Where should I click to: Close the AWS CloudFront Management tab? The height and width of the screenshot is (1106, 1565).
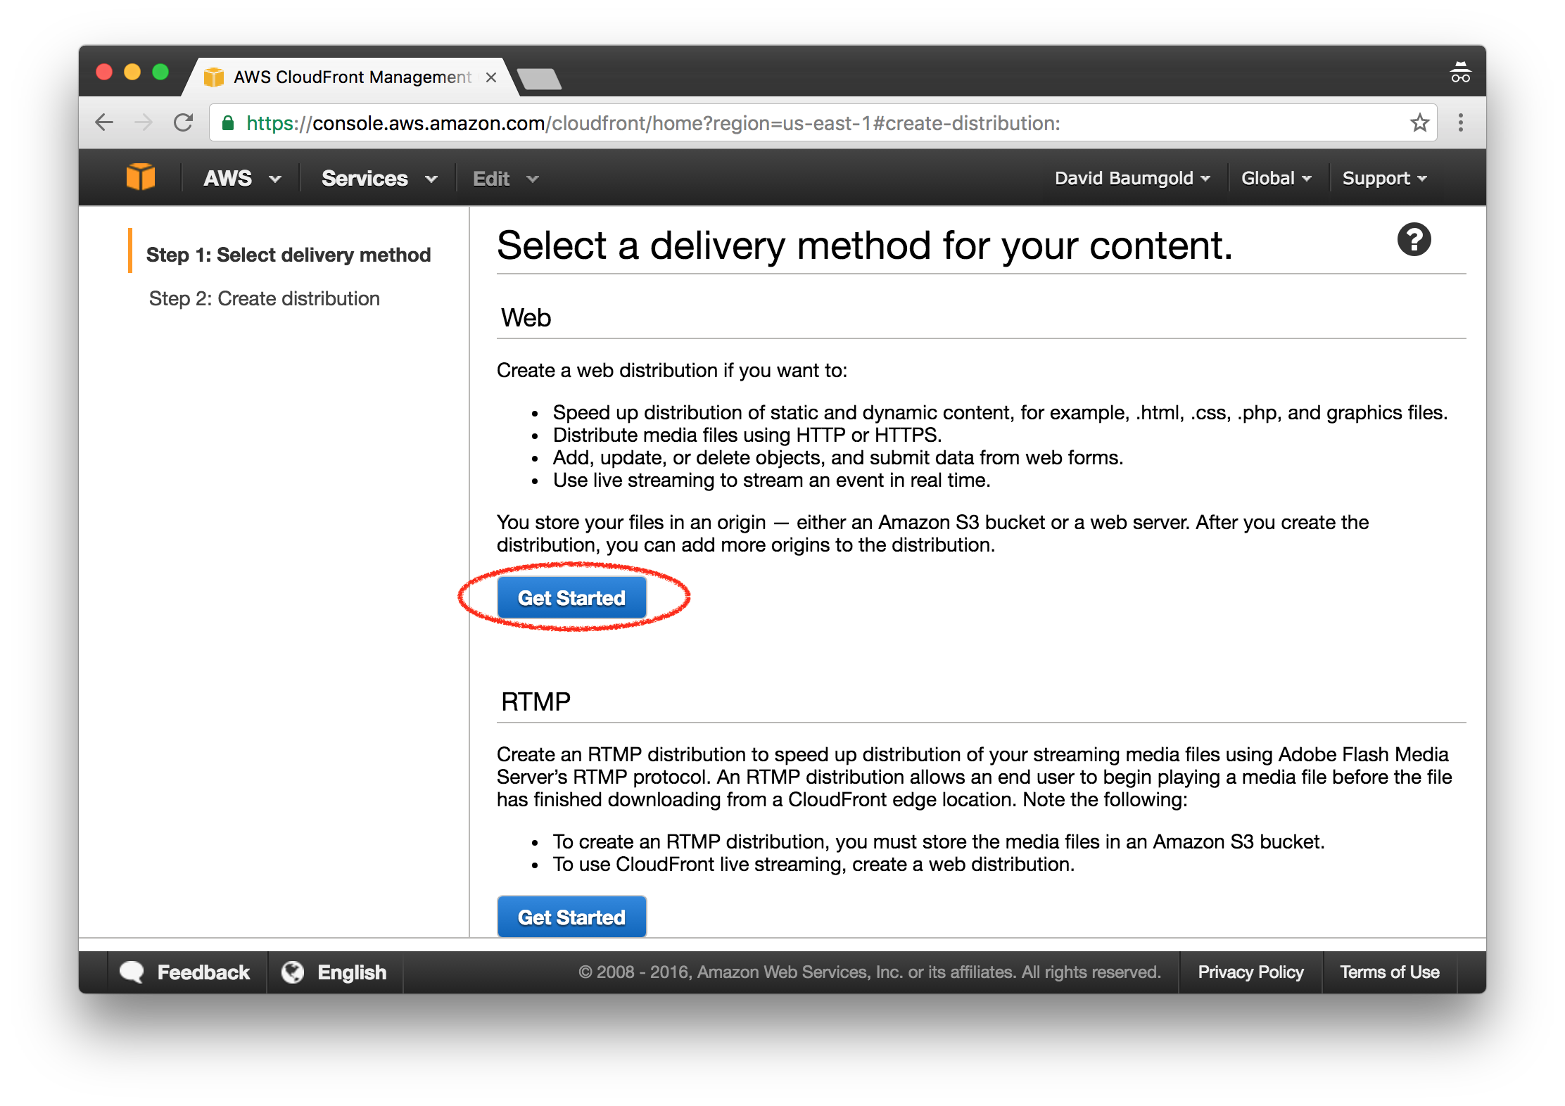tap(491, 77)
